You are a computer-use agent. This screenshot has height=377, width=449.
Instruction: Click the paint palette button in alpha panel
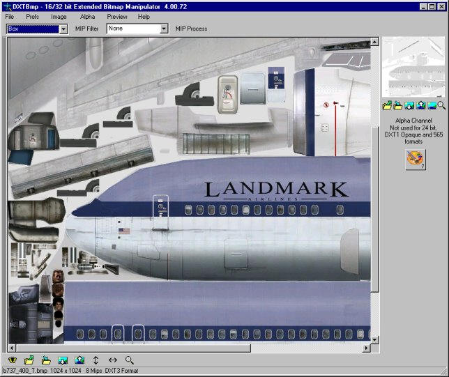coord(415,159)
